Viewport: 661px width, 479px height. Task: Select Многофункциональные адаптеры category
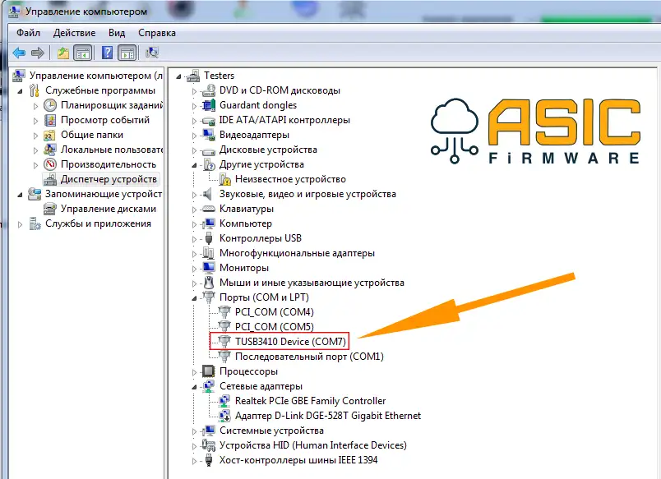297,253
